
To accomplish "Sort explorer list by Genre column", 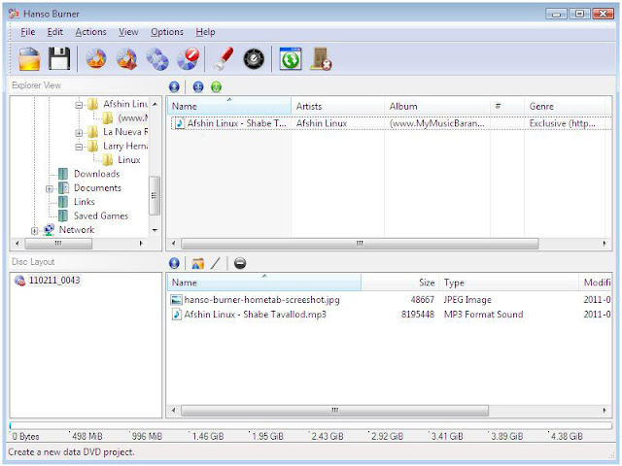I will tap(565, 106).
